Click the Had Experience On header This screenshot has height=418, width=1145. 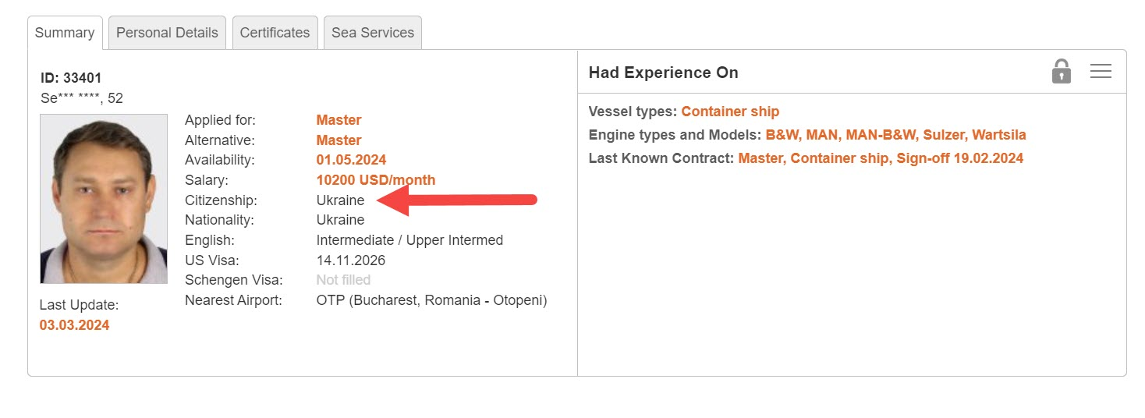point(663,73)
